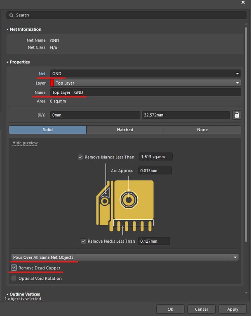Image resolution: width=251 pixels, height=316 pixels.
Task: Edit the Name field Top Layer - GND
Action: click(145, 93)
